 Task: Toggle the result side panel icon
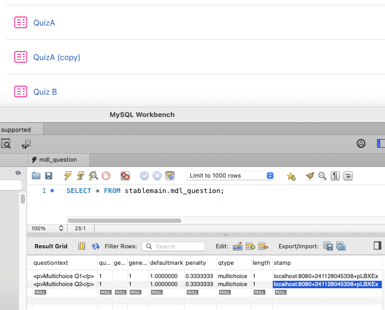[378, 246]
